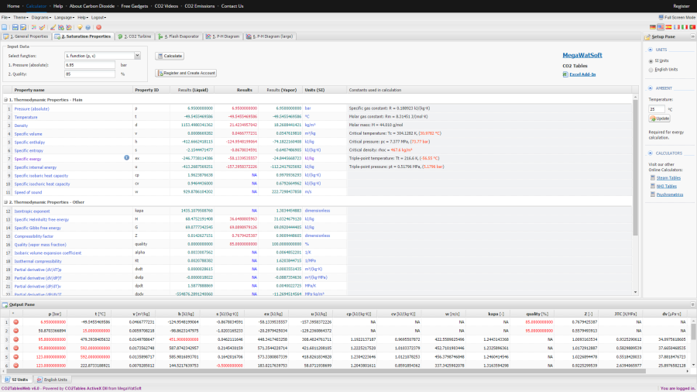Image resolution: width=697 pixels, height=392 pixels.
Task: Open the Flash Evaporator tab
Action: [180, 36]
